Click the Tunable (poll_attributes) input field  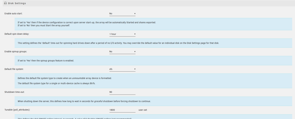(x=122, y=110)
